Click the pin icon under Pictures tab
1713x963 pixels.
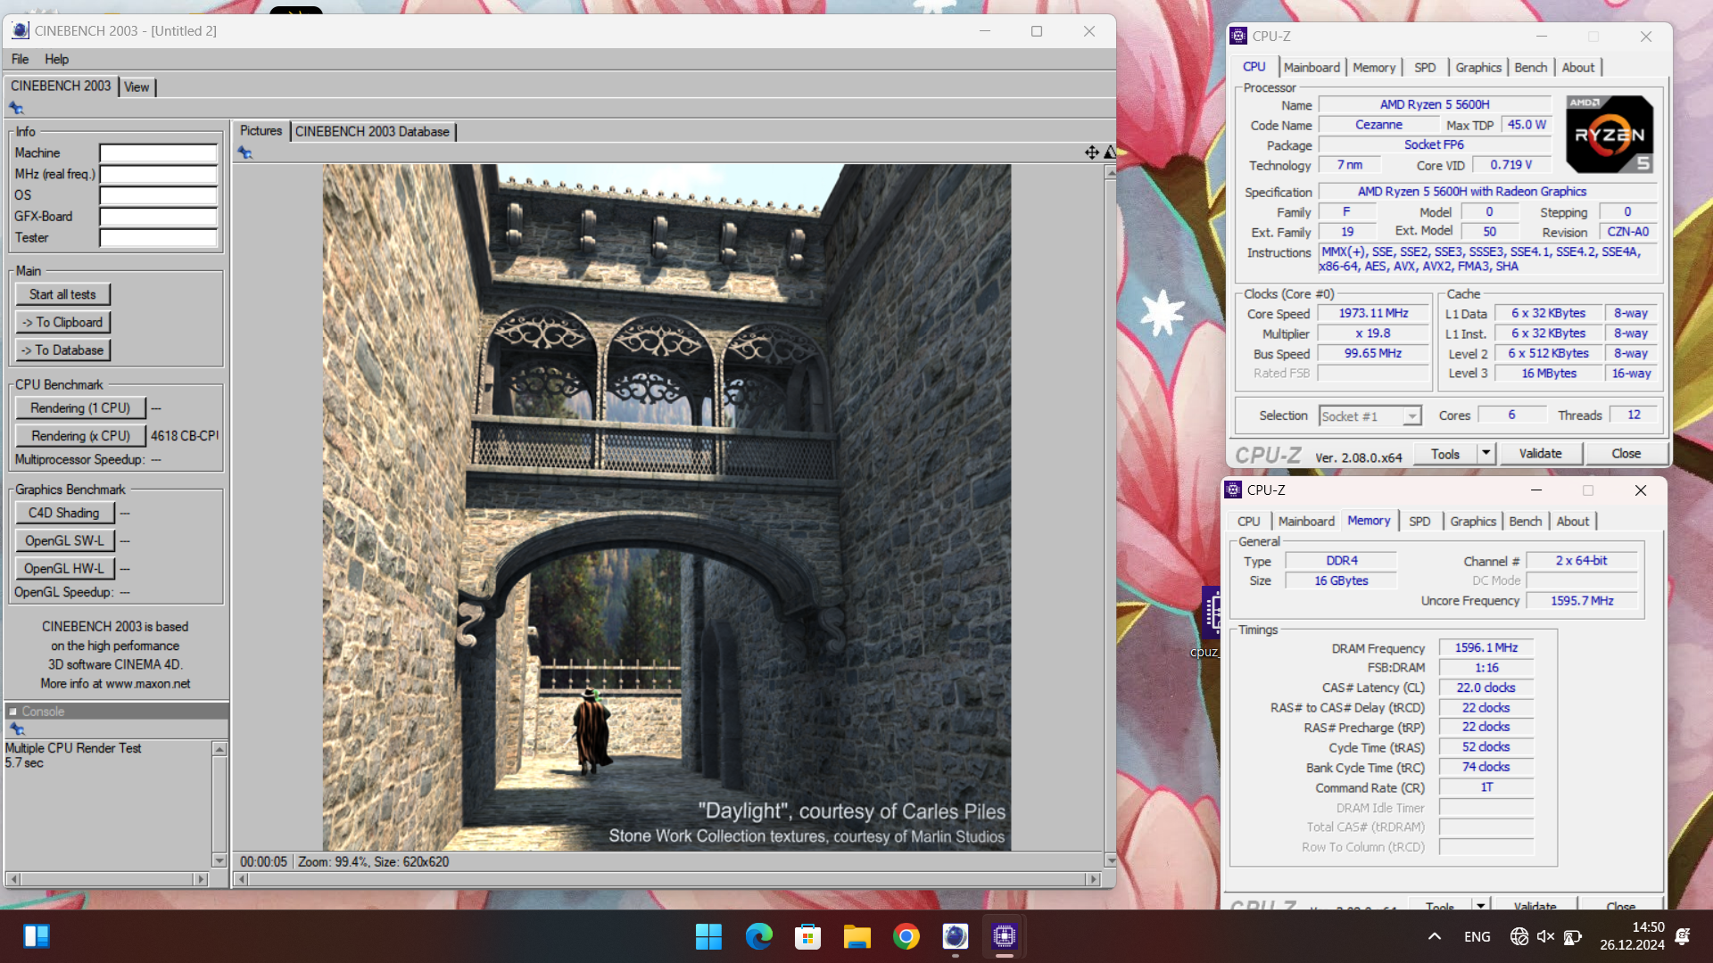click(x=244, y=153)
